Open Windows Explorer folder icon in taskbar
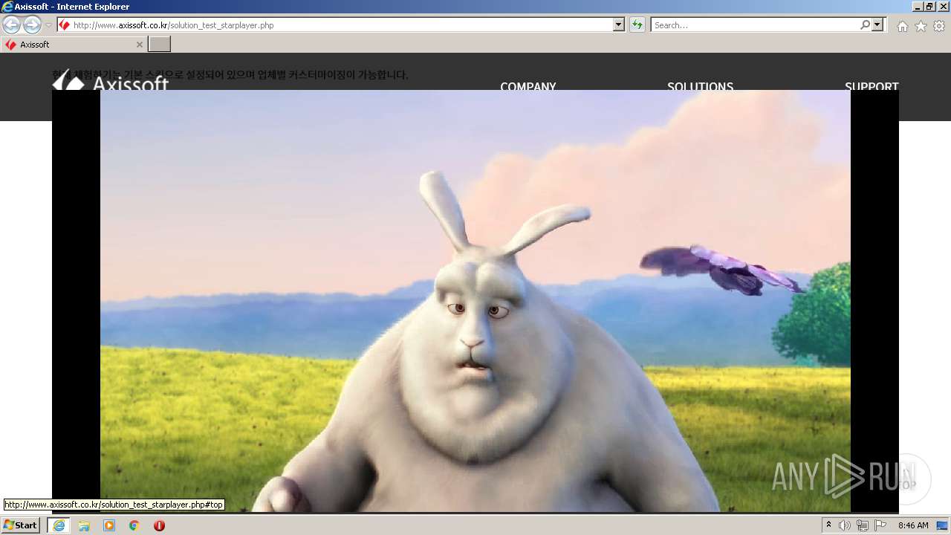The height and width of the screenshot is (535, 951). coord(84,525)
